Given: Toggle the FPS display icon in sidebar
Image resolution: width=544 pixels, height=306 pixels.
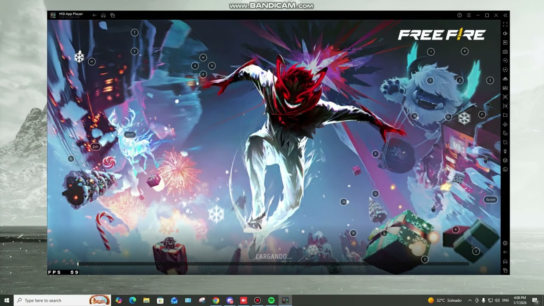Looking at the screenshot, I should 505,88.
